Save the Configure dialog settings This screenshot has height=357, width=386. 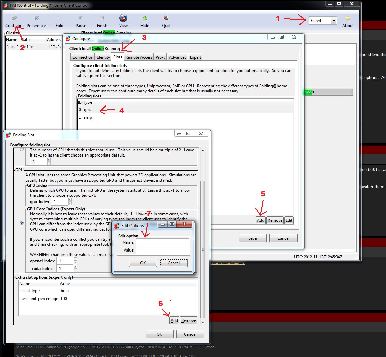(253, 238)
